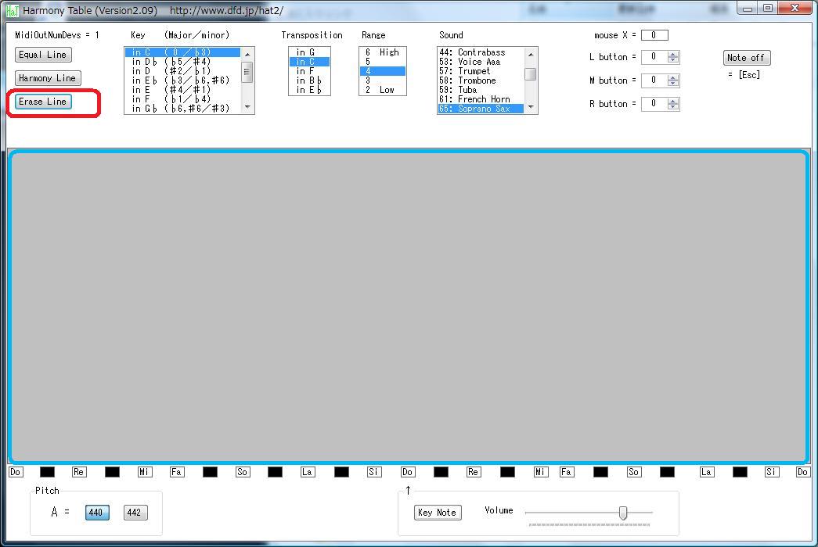Viewport: 818px width, 547px height.
Task: Select sound '65: Soprano Sax'
Action: 481,109
